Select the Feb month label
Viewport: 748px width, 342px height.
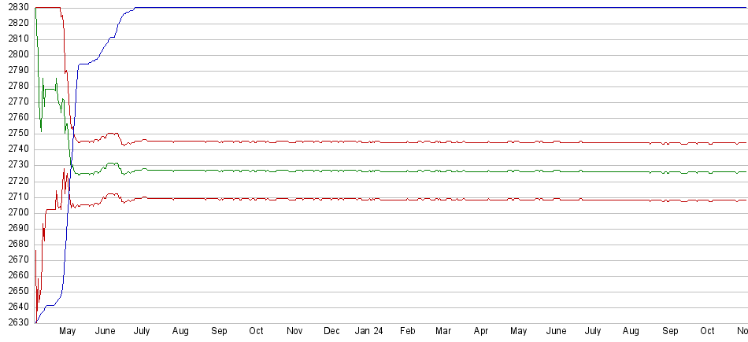point(407,332)
